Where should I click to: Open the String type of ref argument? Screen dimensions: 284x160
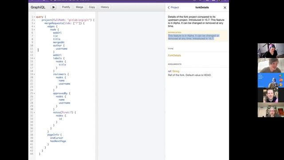(176, 71)
